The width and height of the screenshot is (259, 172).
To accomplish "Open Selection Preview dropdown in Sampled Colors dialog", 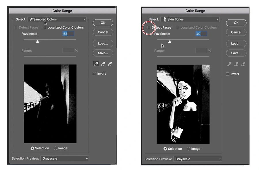I will (x=64, y=159).
